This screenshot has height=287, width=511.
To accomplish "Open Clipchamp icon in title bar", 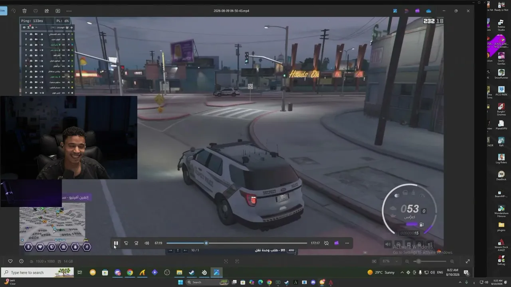I will 417,11.
